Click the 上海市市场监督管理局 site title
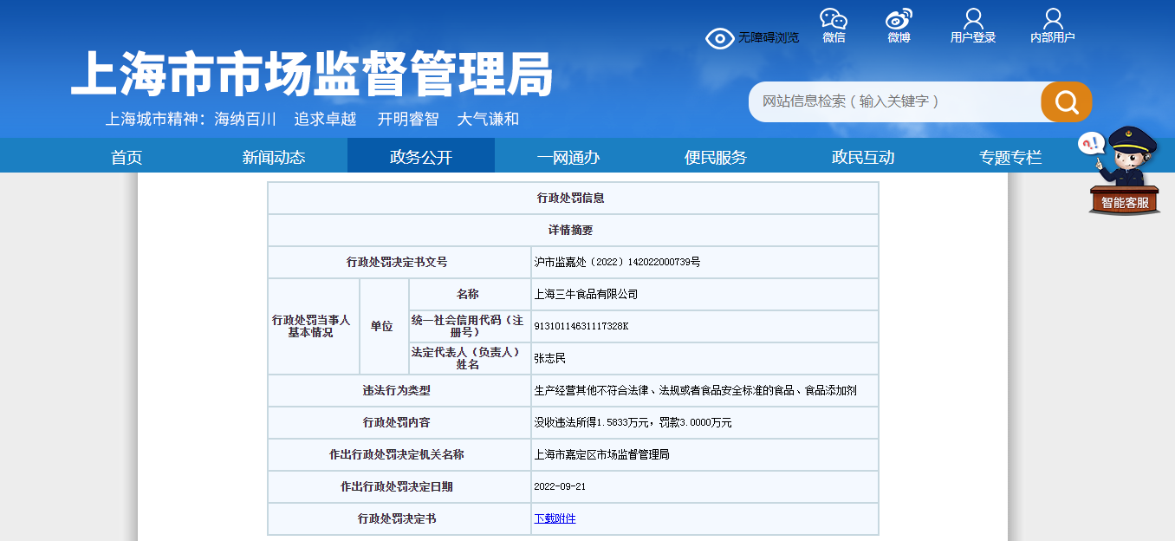Viewport: 1175px width, 541px height. [312, 75]
